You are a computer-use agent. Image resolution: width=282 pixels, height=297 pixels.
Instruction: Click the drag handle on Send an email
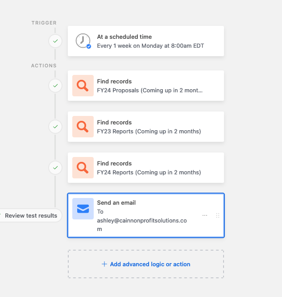click(x=218, y=215)
